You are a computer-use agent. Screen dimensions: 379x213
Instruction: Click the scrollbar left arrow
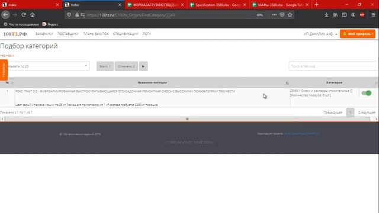[x=2, y=119]
